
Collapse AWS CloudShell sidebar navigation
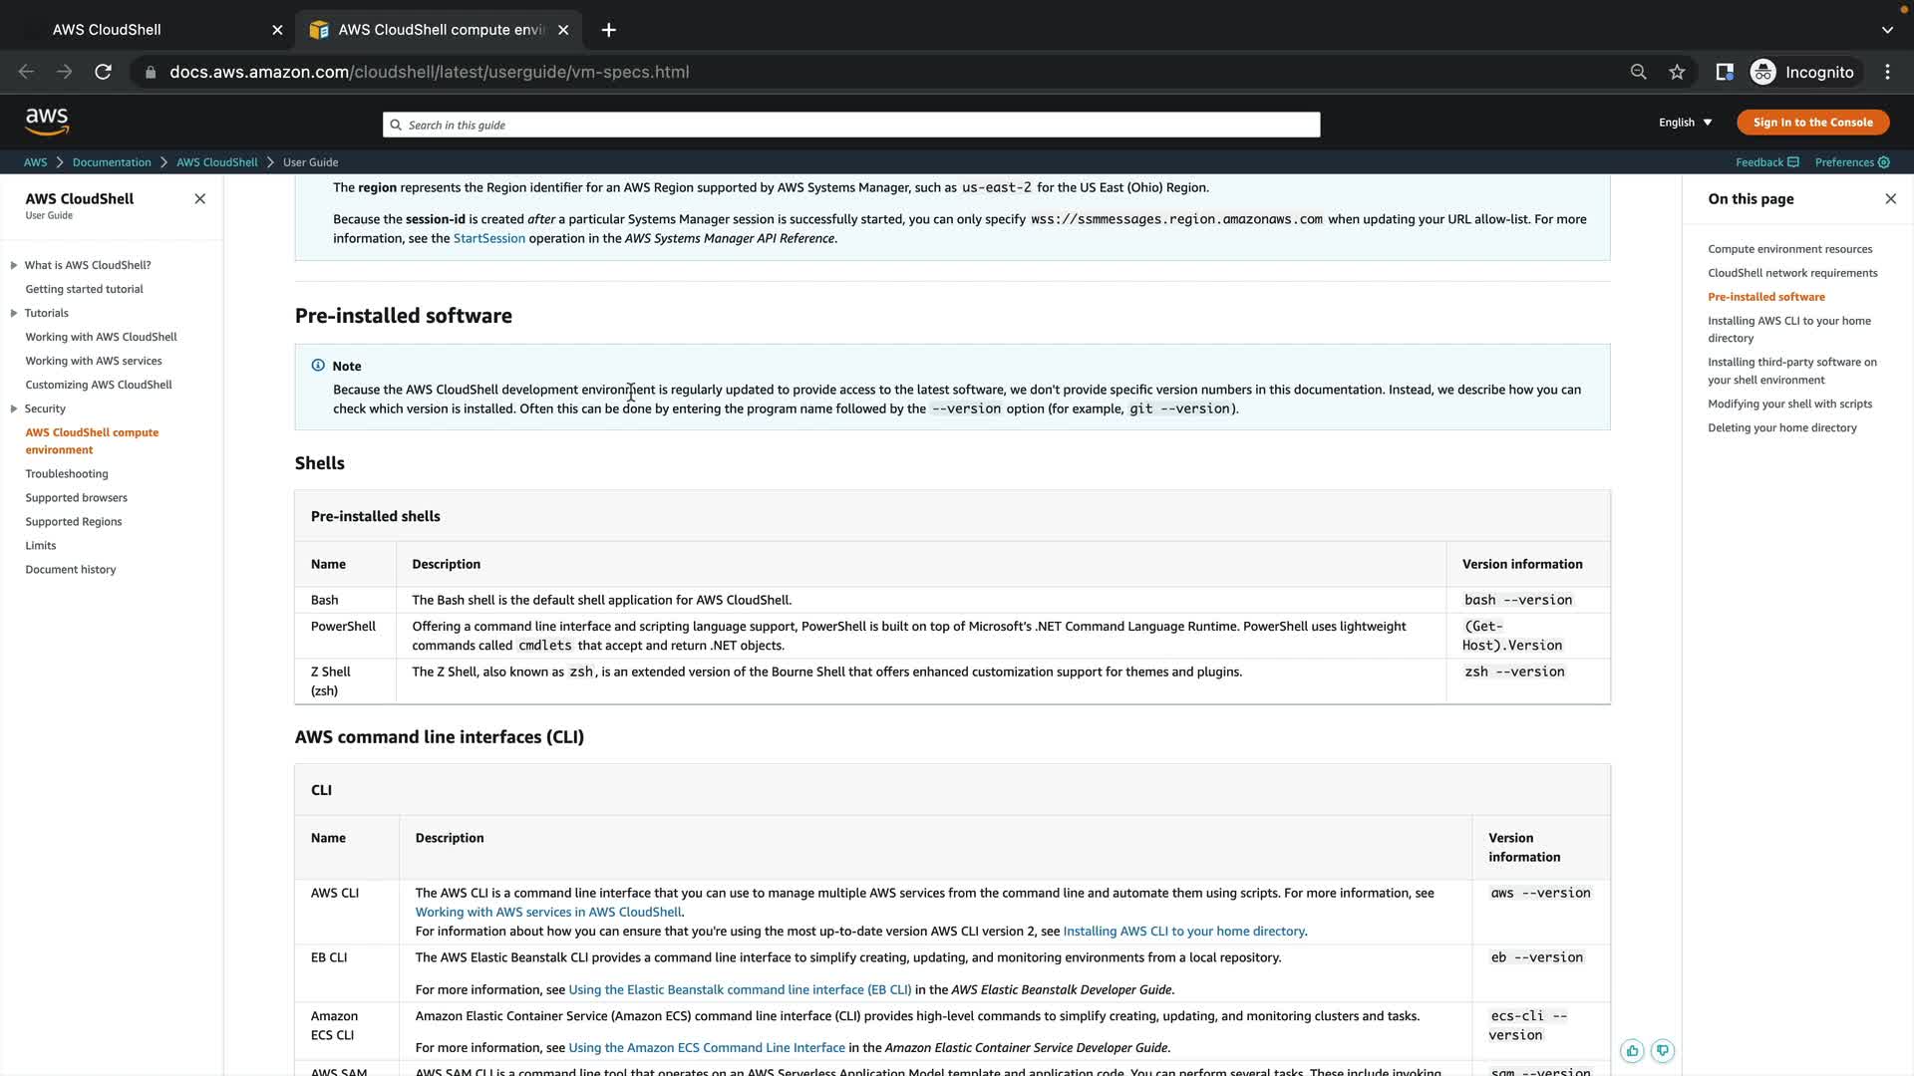(x=199, y=199)
